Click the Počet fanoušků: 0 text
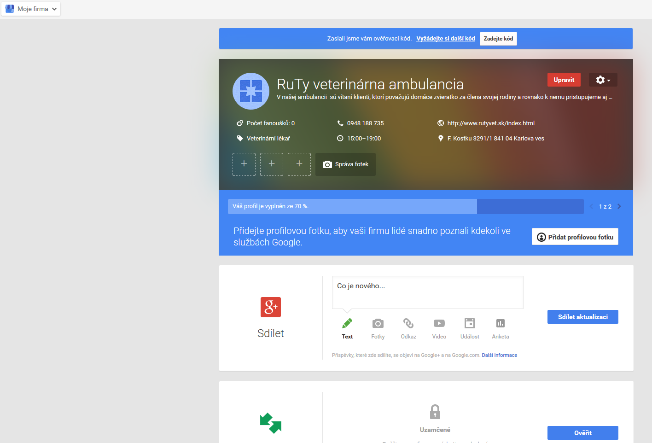The image size is (652, 443). pos(271,123)
